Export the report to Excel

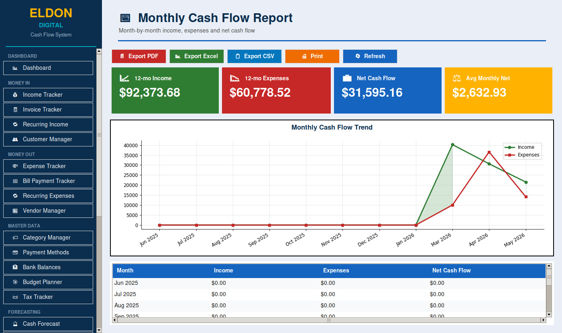point(197,56)
